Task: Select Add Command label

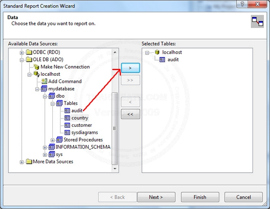Action: [65, 81]
